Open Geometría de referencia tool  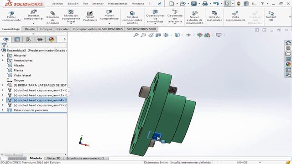[x=175, y=16]
